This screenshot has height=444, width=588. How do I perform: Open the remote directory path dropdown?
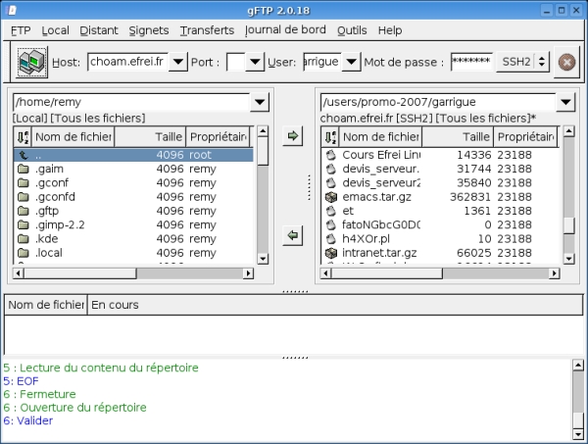tap(565, 102)
